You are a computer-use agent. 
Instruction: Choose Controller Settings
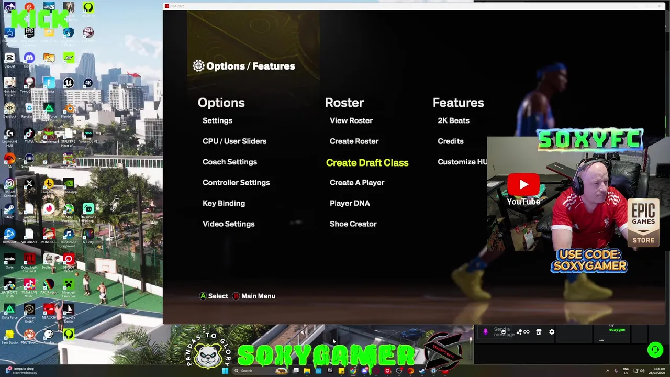tap(236, 182)
